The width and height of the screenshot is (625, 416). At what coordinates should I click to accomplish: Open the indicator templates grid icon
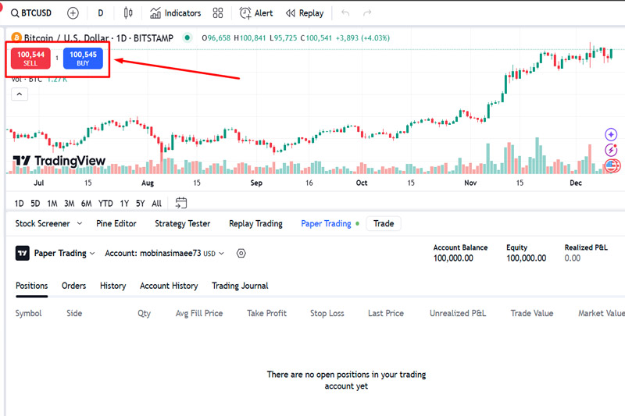[x=218, y=13]
